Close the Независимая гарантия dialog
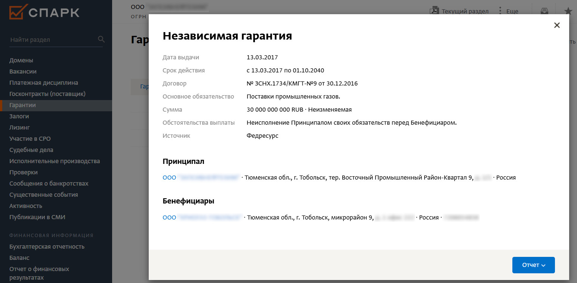Image resolution: width=577 pixels, height=283 pixels. point(557,25)
